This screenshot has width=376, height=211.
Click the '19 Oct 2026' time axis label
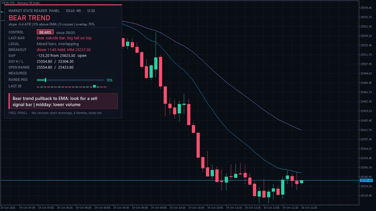[x=8, y=207]
